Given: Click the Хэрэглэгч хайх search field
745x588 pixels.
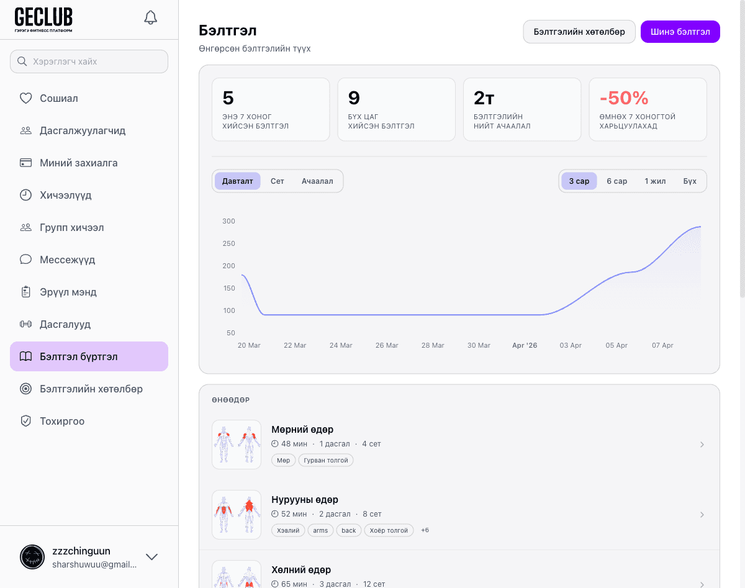Looking at the screenshot, I should [x=89, y=61].
